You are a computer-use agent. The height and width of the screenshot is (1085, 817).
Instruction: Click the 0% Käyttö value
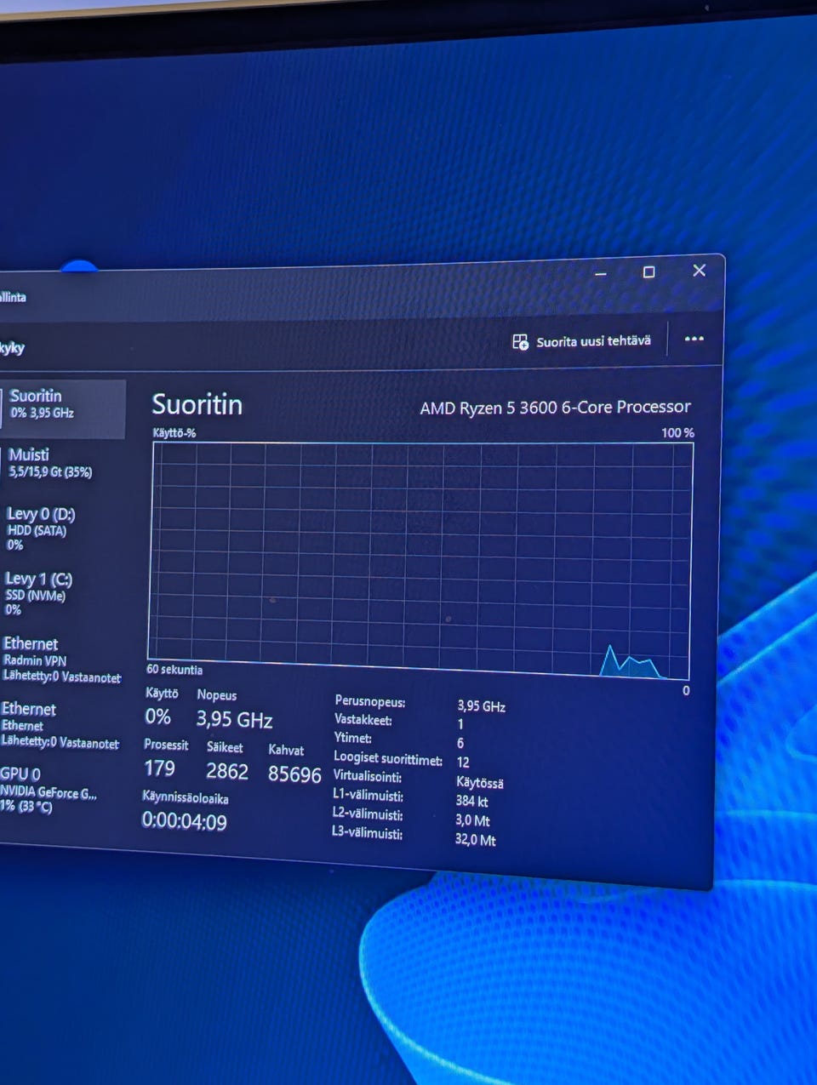click(x=158, y=717)
